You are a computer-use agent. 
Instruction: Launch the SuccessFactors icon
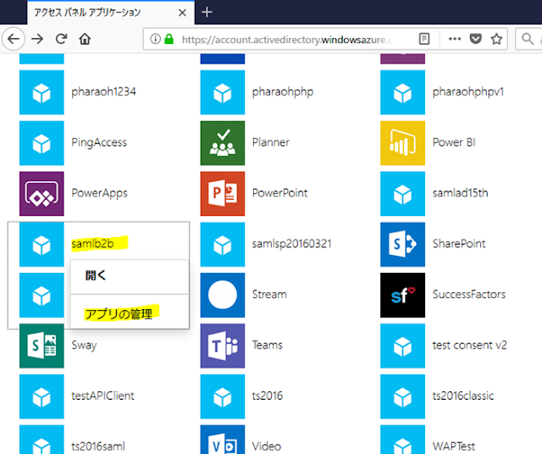pos(402,295)
